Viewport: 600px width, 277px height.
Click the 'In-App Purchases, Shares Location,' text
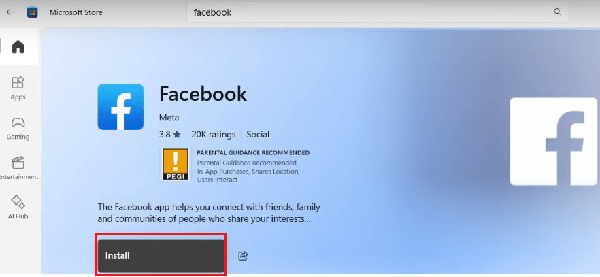click(248, 172)
